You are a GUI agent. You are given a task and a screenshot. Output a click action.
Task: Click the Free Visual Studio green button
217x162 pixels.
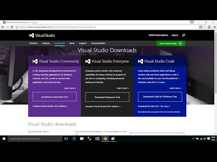pyautogui.click(x=171, y=43)
